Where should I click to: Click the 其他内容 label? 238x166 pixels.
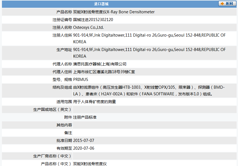pyautogui.click(x=64, y=125)
